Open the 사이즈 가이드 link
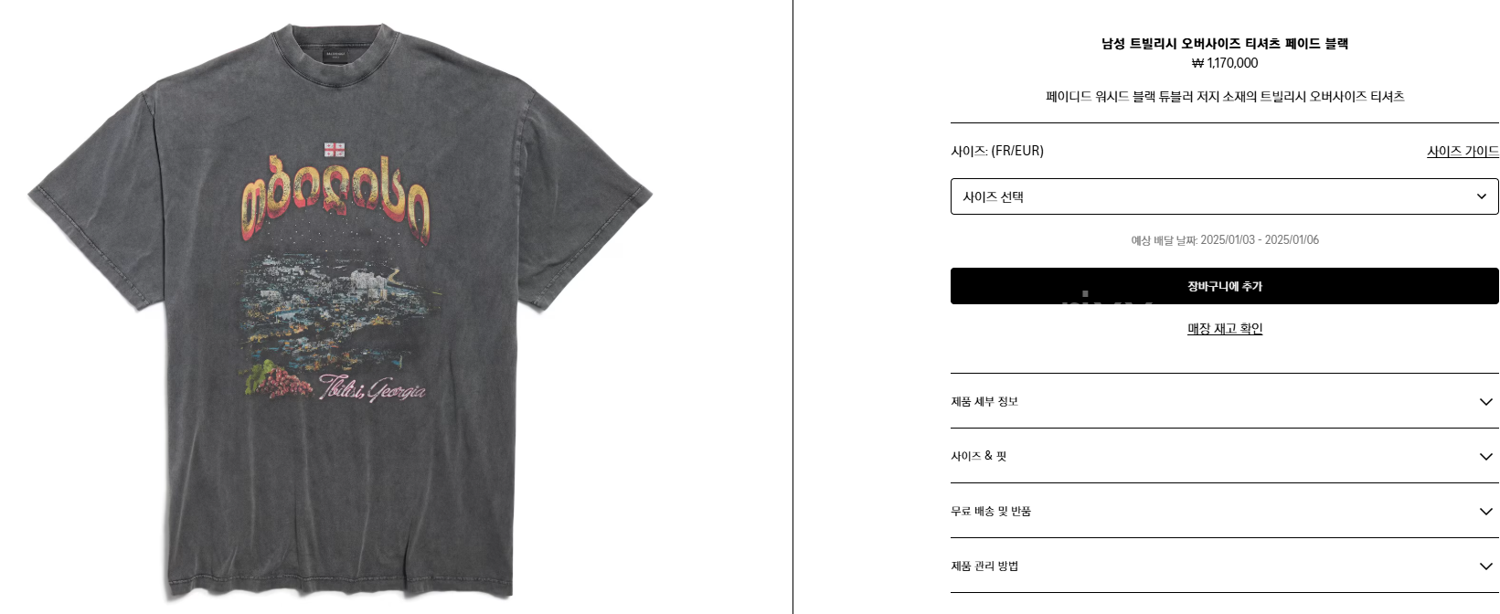The image size is (1500, 614). coord(1463,151)
